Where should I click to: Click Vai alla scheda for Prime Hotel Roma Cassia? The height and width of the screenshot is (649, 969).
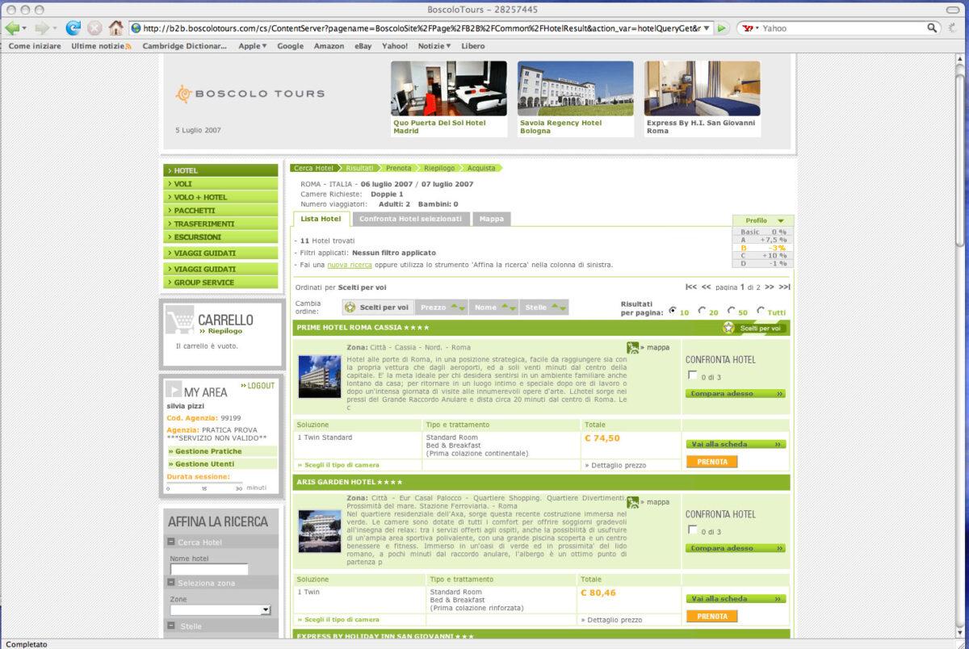(x=736, y=444)
